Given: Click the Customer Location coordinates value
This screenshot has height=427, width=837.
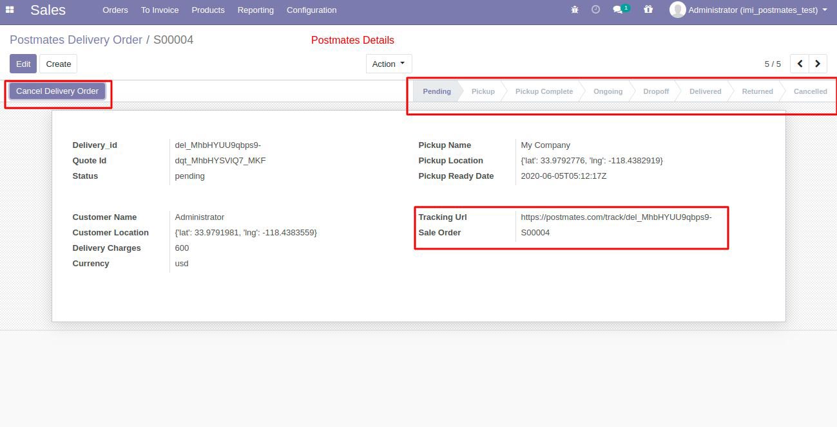Looking at the screenshot, I should pyautogui.click(x=246, y=233).
